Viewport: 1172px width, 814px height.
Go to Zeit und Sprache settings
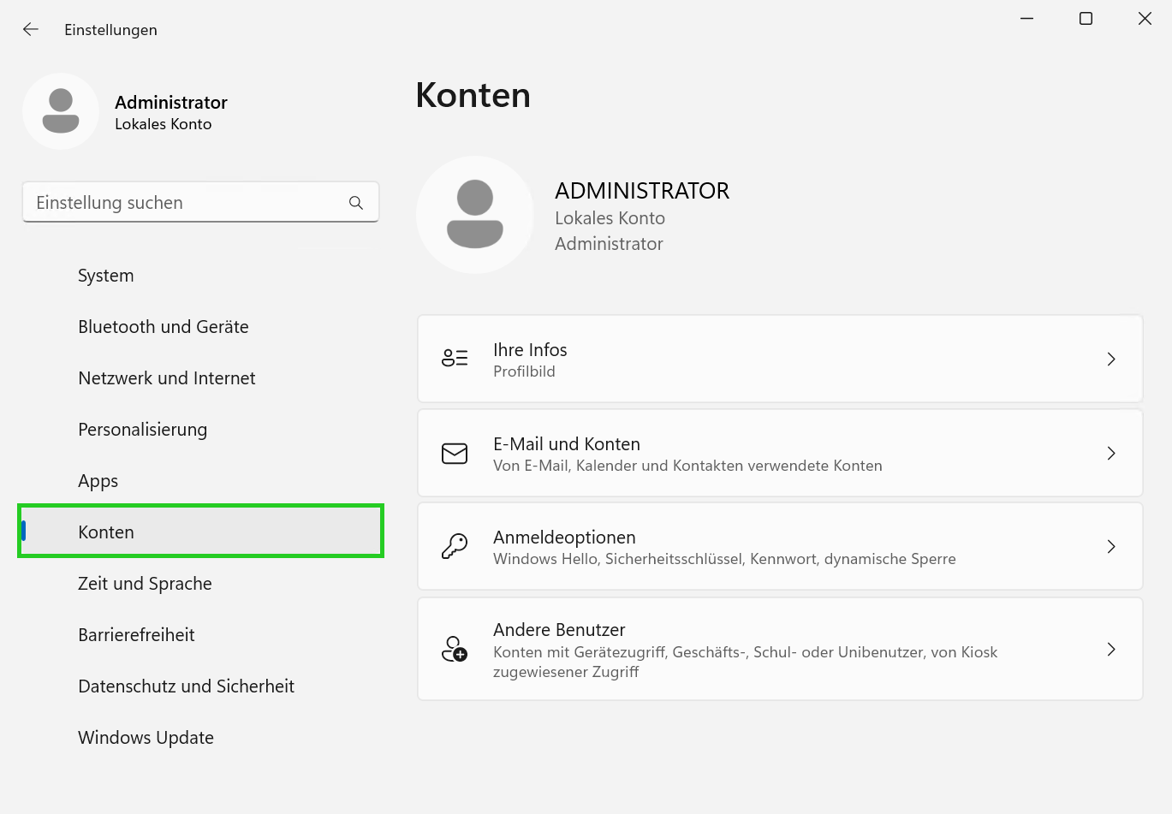tap(145, 583)
